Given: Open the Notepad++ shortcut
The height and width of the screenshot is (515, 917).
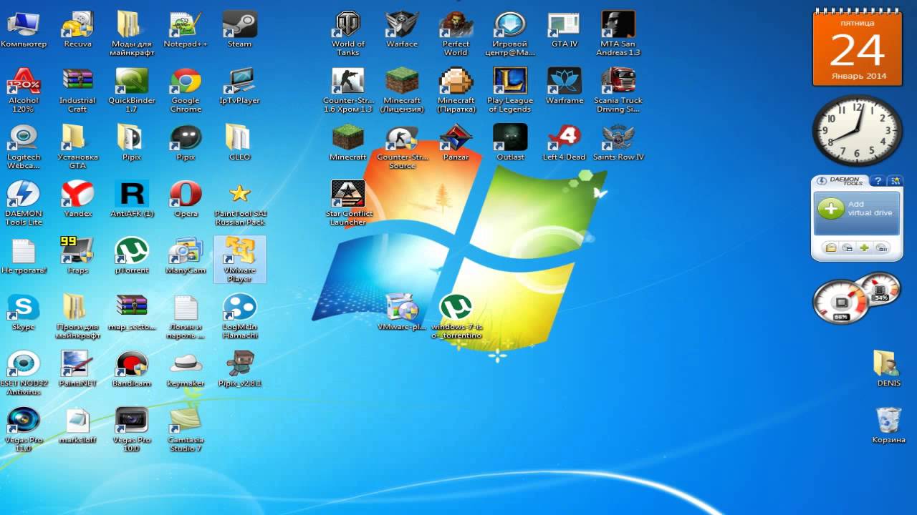Looking at the screenshot, I should (x=186, y=30).
